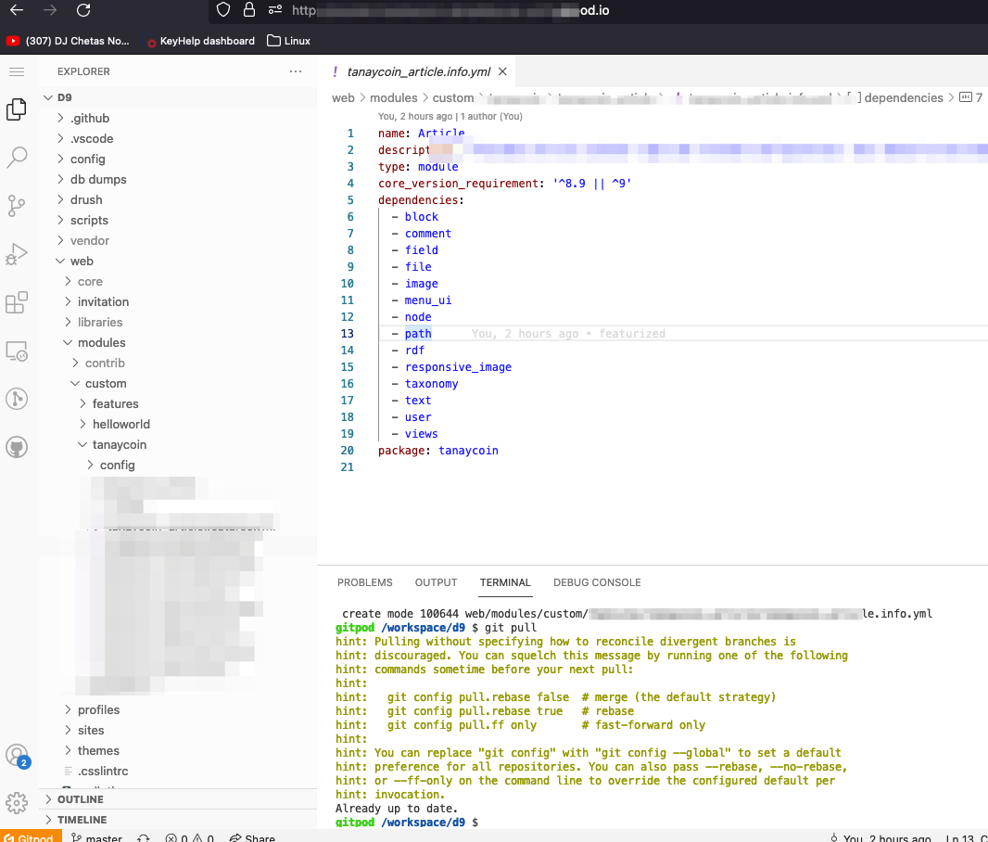
Task: Click the errors and warnings status indicator
Action: point(190,837)
